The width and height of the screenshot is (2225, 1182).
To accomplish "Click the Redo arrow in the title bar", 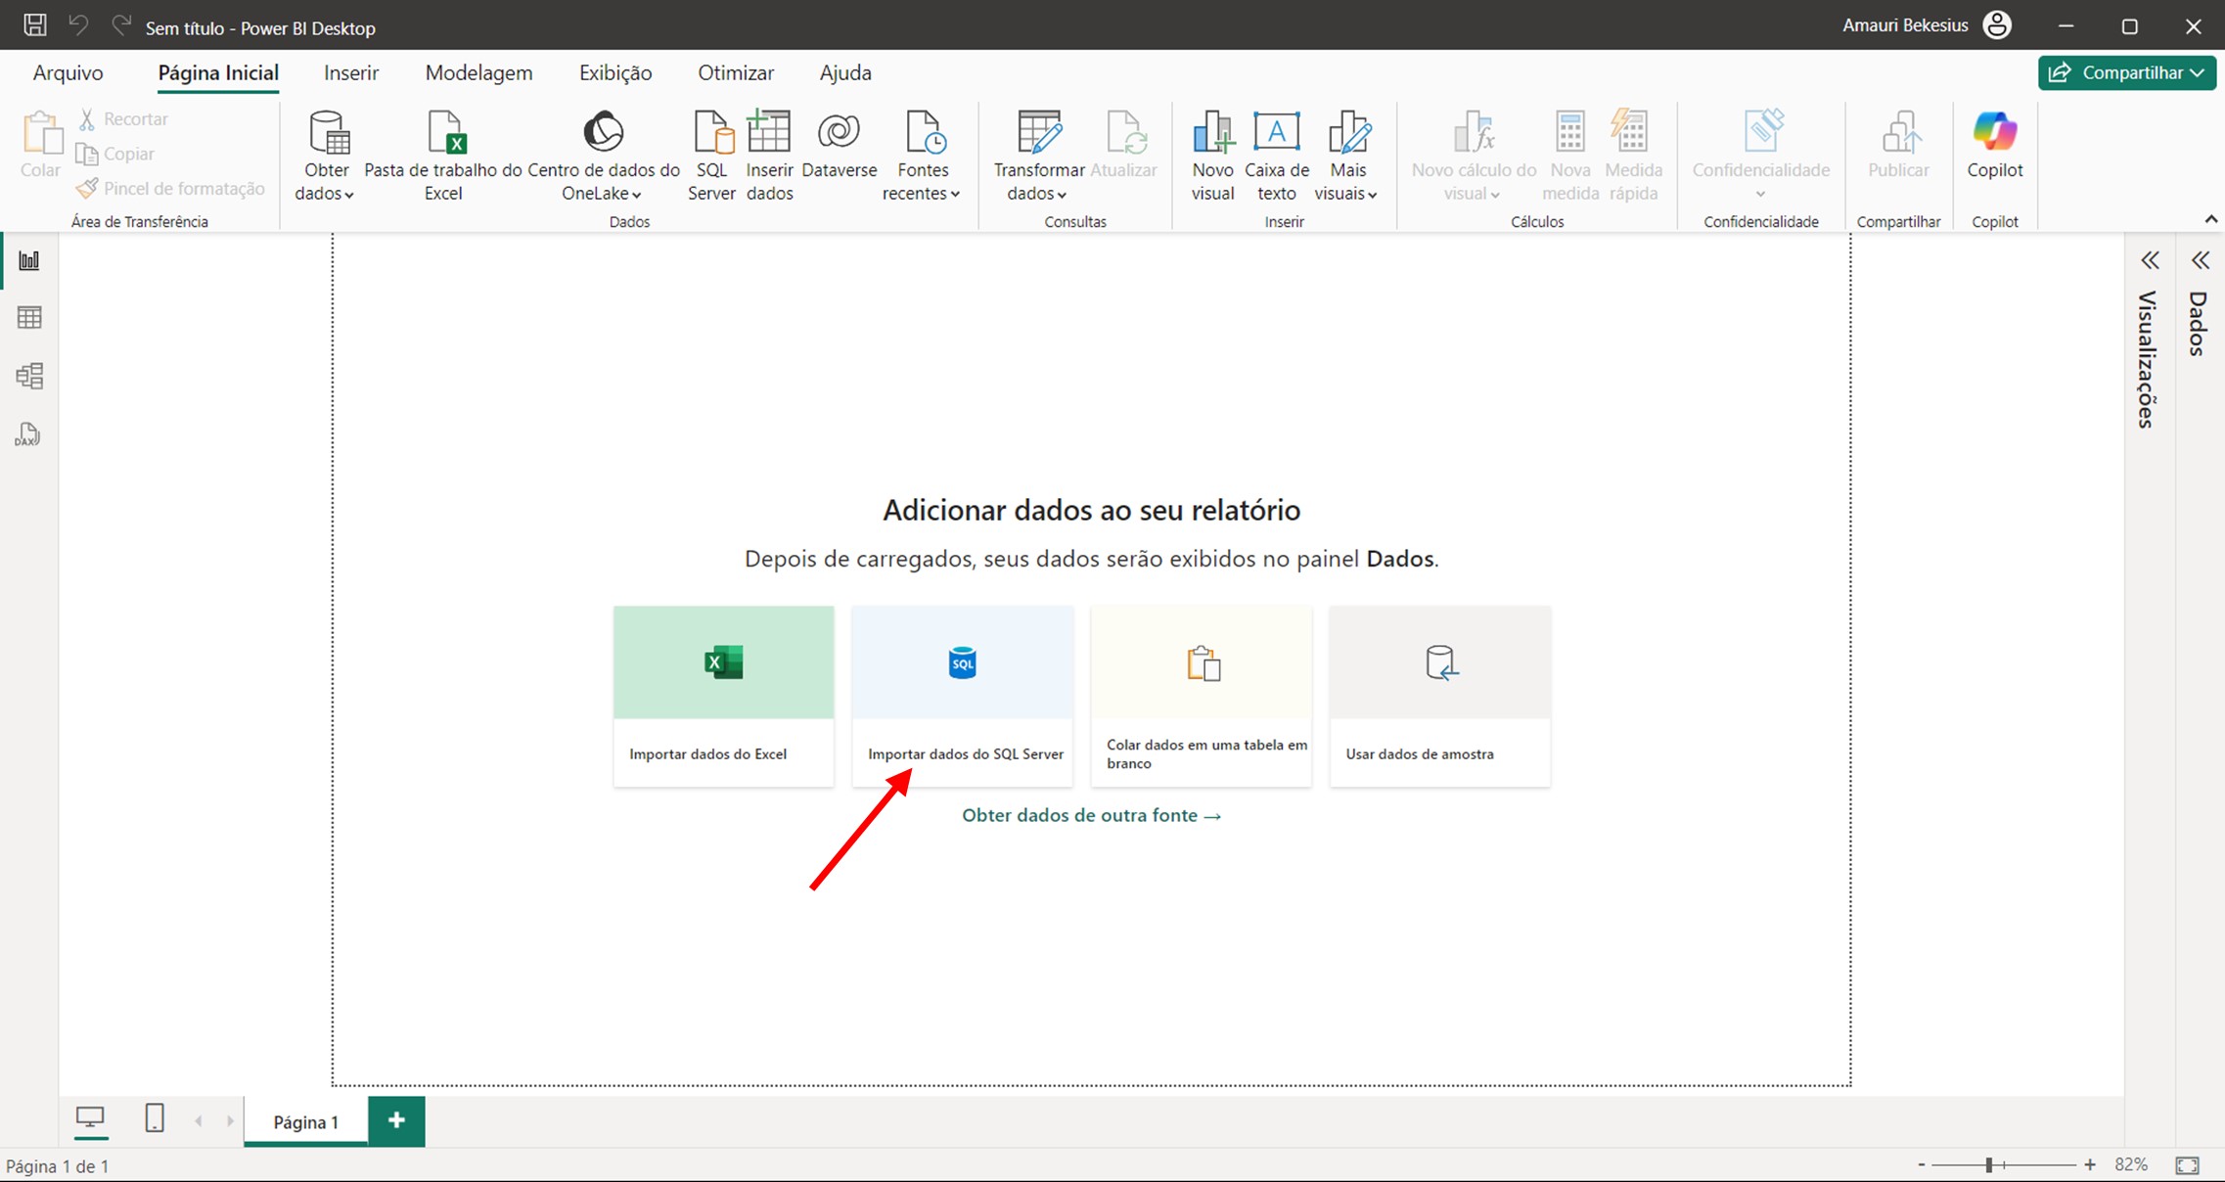I will pos(121,25).
